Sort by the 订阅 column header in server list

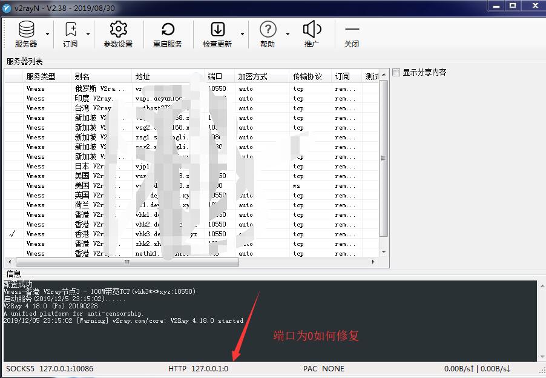pos(347,76)
